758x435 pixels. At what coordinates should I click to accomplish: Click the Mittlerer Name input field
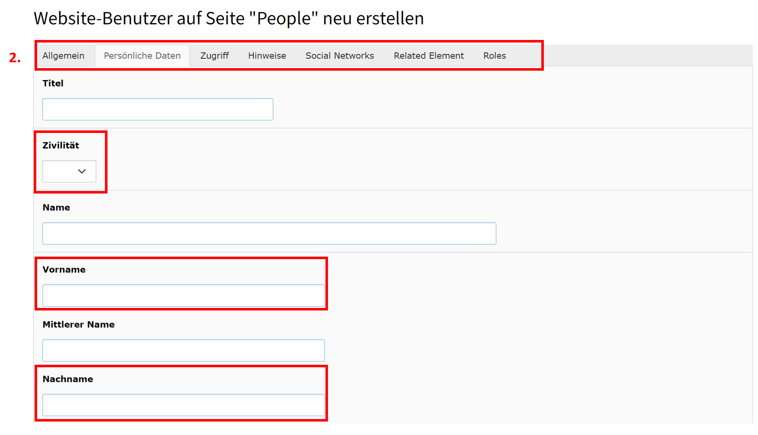(183, 350)
